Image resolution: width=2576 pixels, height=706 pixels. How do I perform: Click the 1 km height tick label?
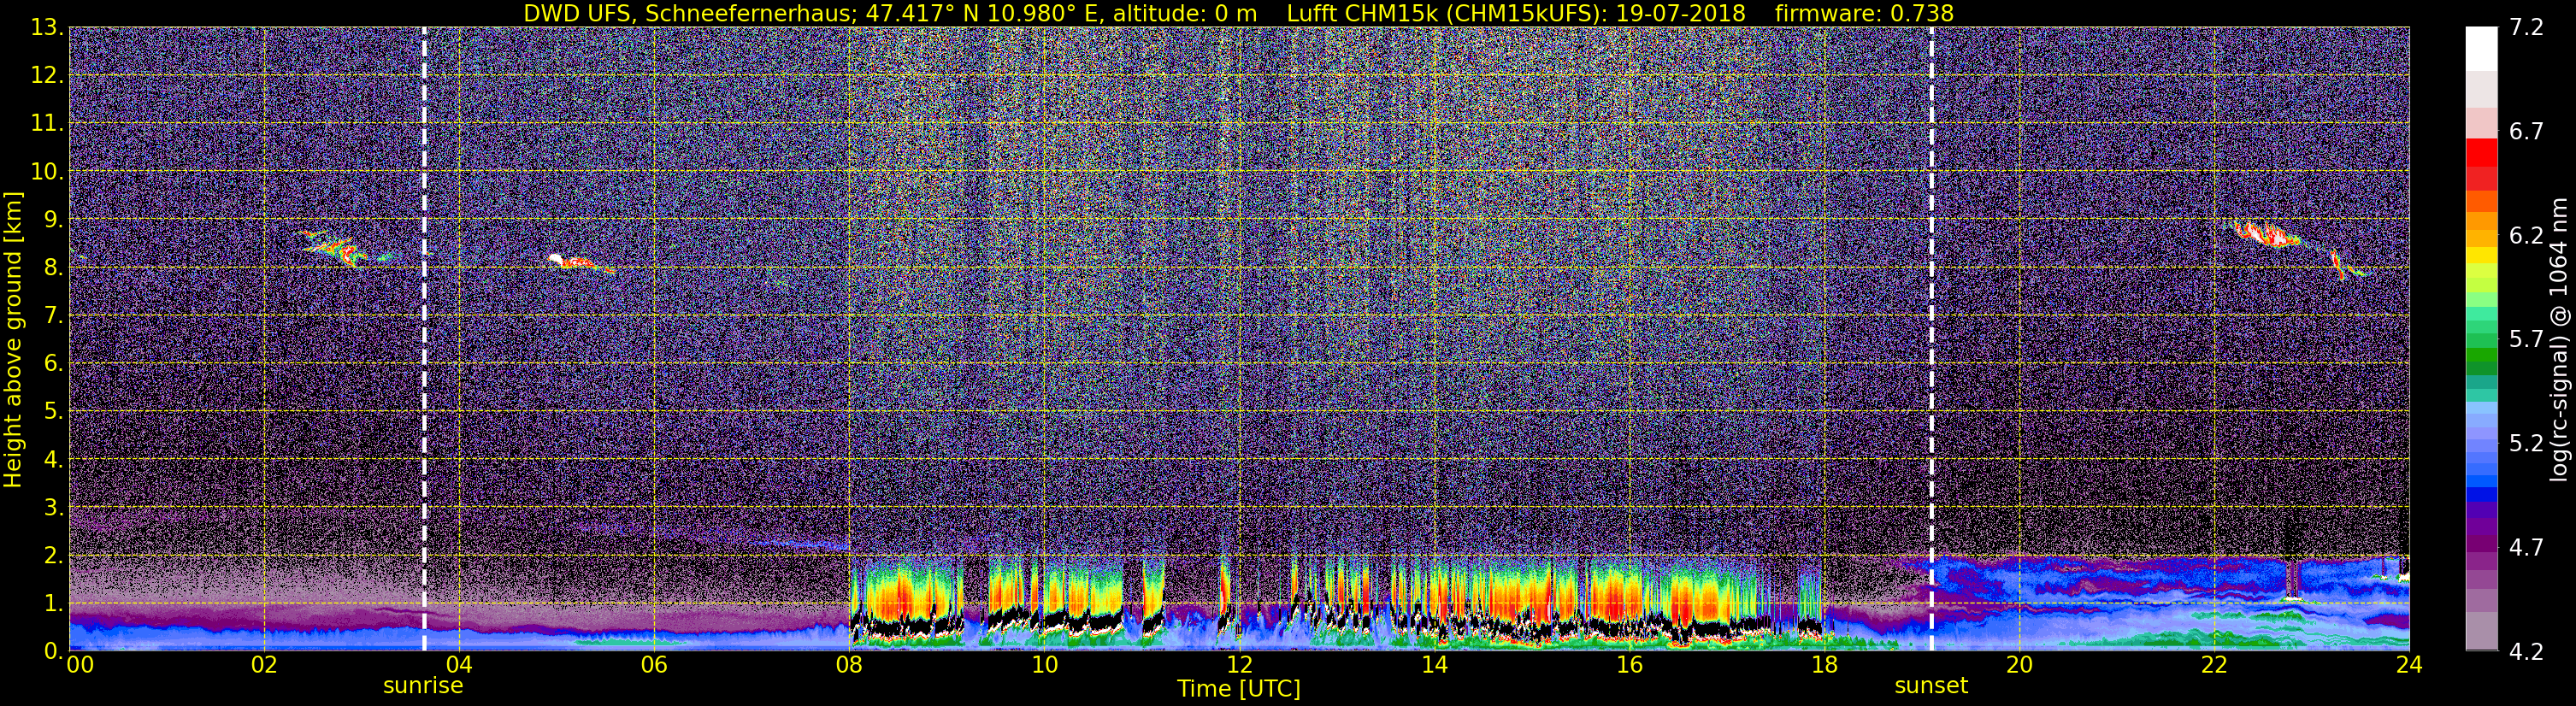click(x=53, y=604)
